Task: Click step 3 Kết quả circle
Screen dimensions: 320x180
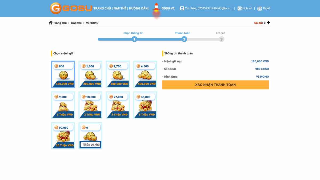Action: coord(221,39)
